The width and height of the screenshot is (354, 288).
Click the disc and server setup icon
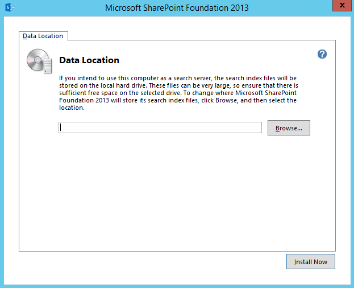pyautogui.click(x=39, y=61)
